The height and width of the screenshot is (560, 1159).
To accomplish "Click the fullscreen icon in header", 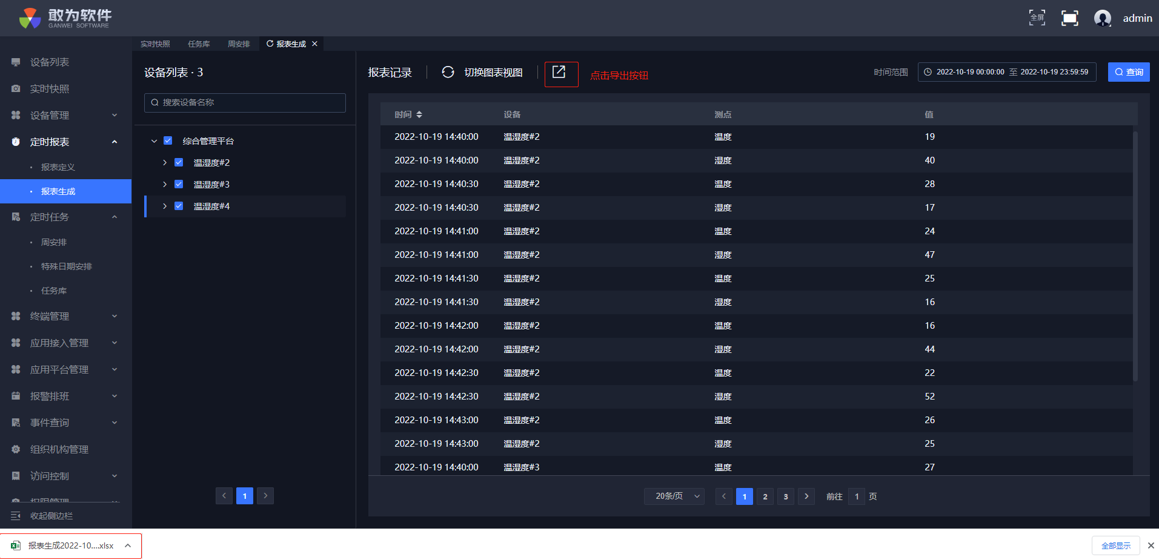I will coord(1069,18).
